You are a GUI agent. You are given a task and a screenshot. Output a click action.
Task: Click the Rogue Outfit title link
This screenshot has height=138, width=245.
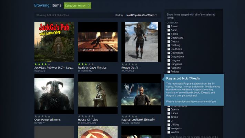(130, 68)
